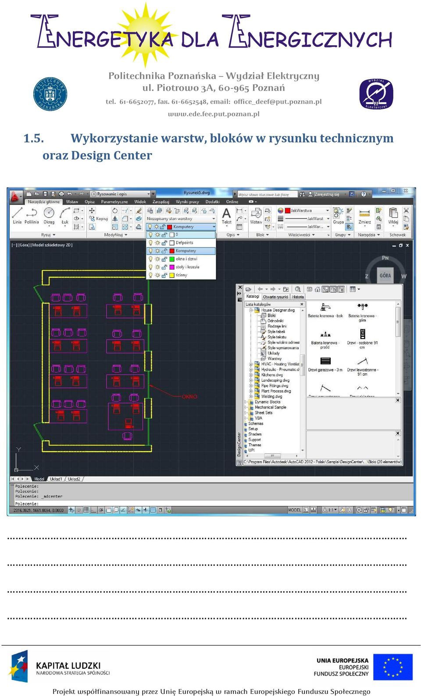Open the JakWarstwa color dropdown
Viewport: 421px width, 696px height.
[327, 211]
